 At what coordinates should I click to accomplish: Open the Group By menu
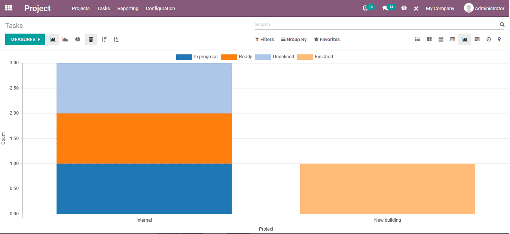294,39
